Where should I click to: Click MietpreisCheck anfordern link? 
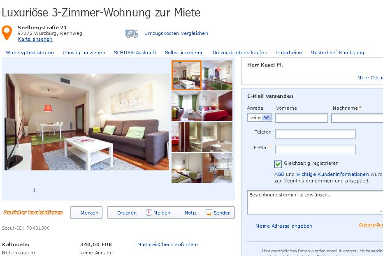click(x=167, y=244)
